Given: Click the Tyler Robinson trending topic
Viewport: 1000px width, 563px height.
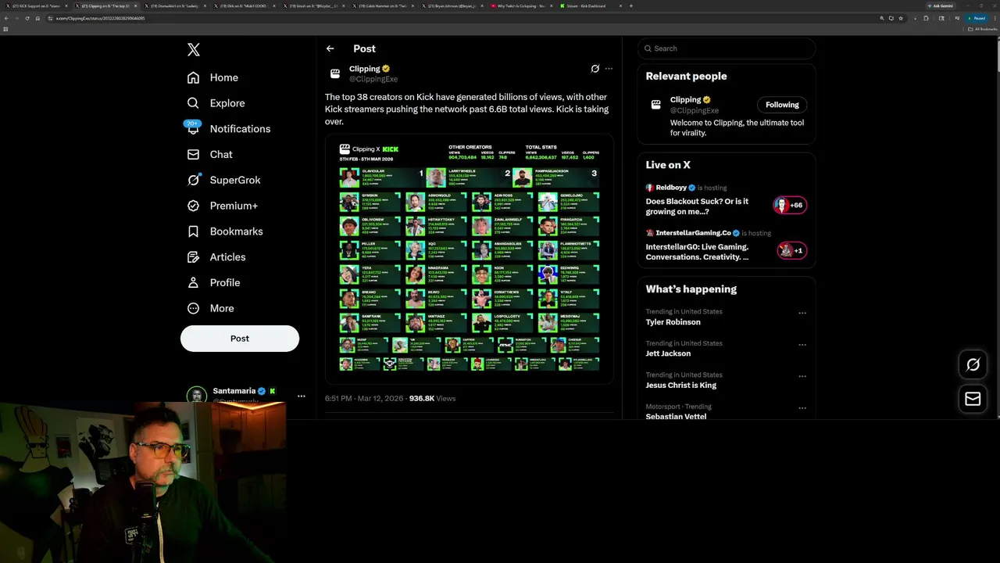Looking at the screenshot, I should point(673,322).
